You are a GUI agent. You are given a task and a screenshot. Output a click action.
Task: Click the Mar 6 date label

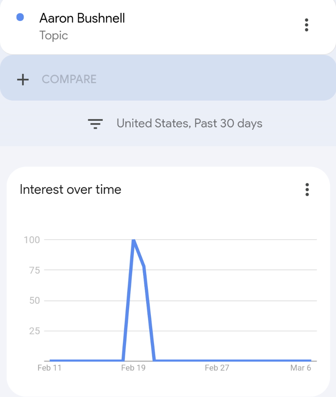tap(301, 367)
